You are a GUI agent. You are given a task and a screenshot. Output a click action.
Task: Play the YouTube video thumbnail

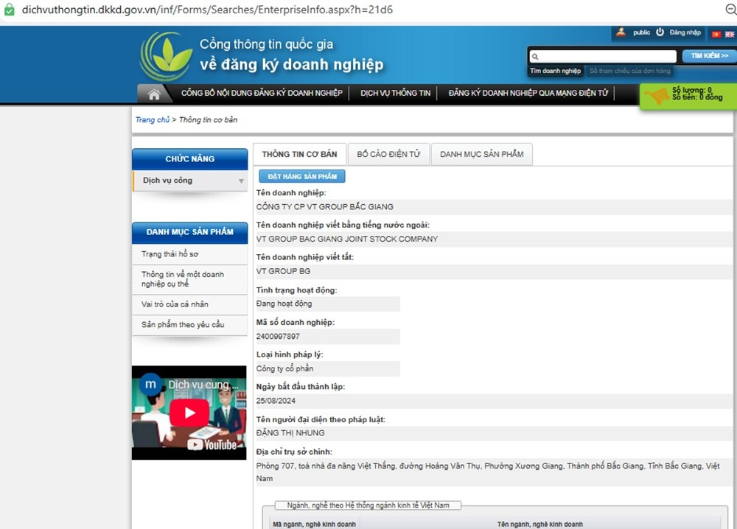189,413
